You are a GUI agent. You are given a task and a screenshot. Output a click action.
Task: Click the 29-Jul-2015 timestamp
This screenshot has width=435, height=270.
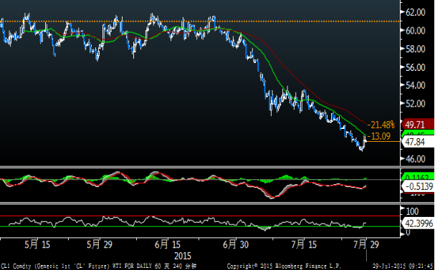[403, 266]
